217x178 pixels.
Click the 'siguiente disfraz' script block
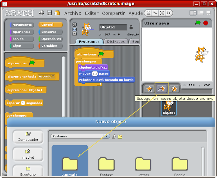(93, 68)
